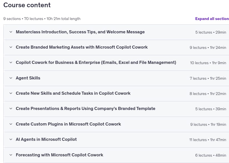229x163 pixels.
Task: Expand Create New Skills and Schedule Tasks chevron
Action: [x=11, y=93]
